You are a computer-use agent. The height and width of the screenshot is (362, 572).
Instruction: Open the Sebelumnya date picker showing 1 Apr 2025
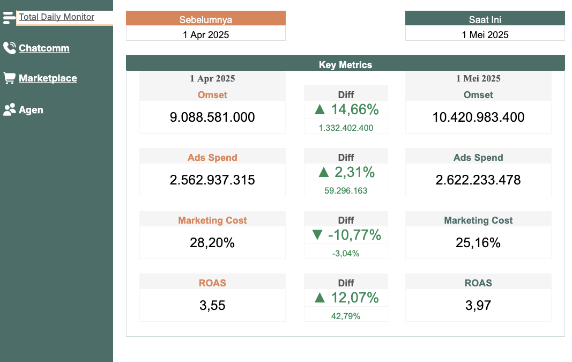coord(206,35)
